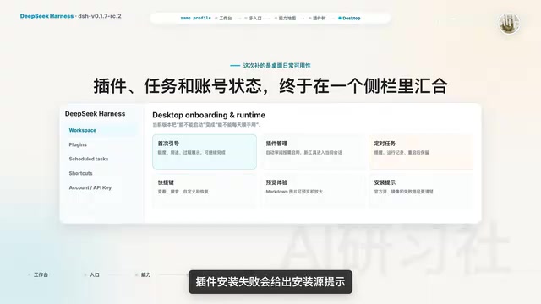
Task: Select the 定时任务 card
Action: click(421, 152)
